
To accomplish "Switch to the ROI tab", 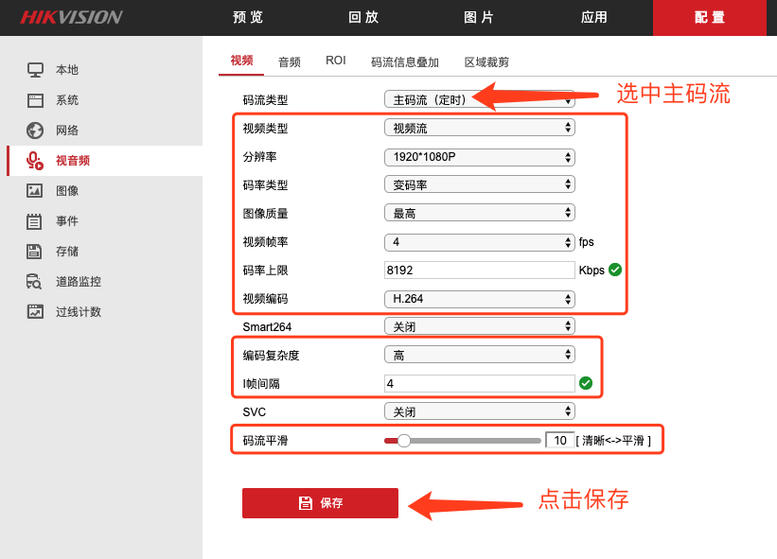I will coord(336,61).
